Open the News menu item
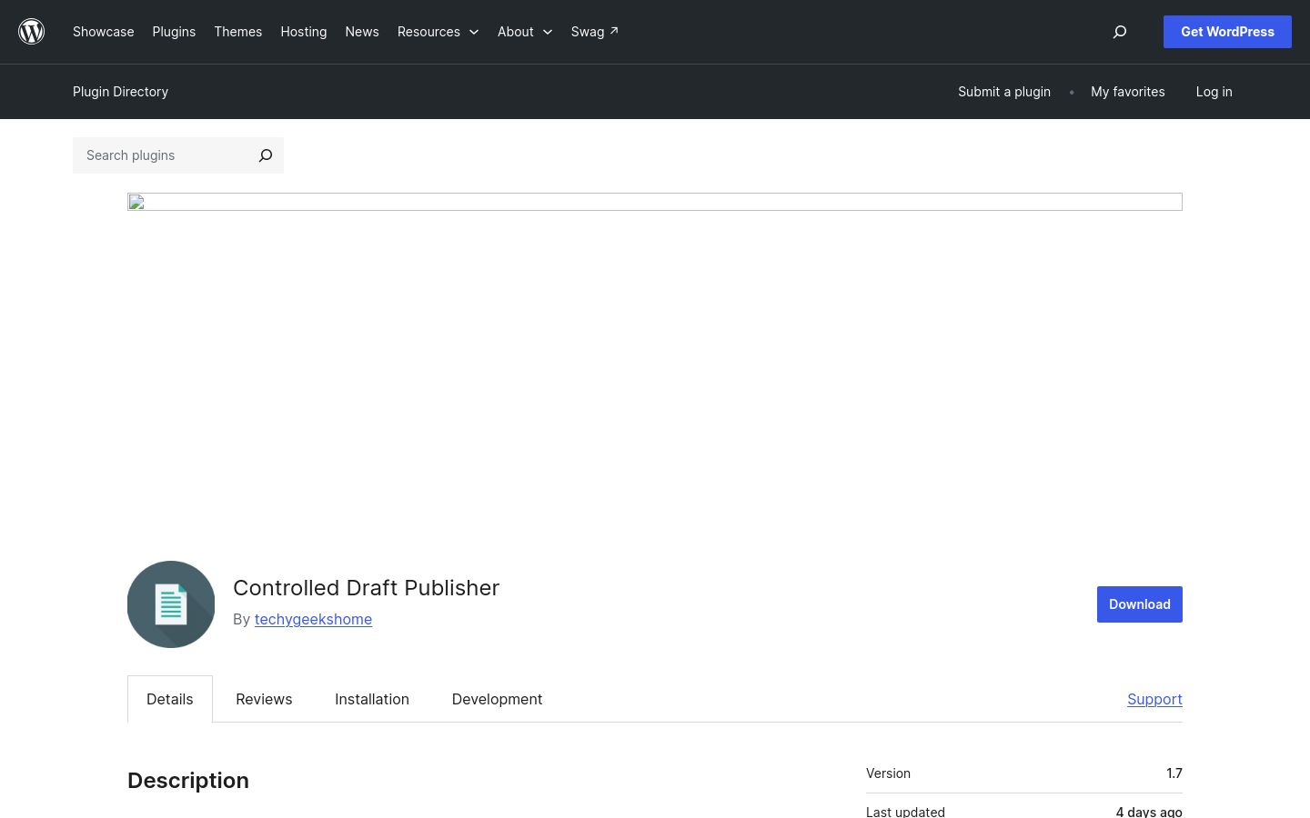 pyautogui.click(x=362, y=32)
